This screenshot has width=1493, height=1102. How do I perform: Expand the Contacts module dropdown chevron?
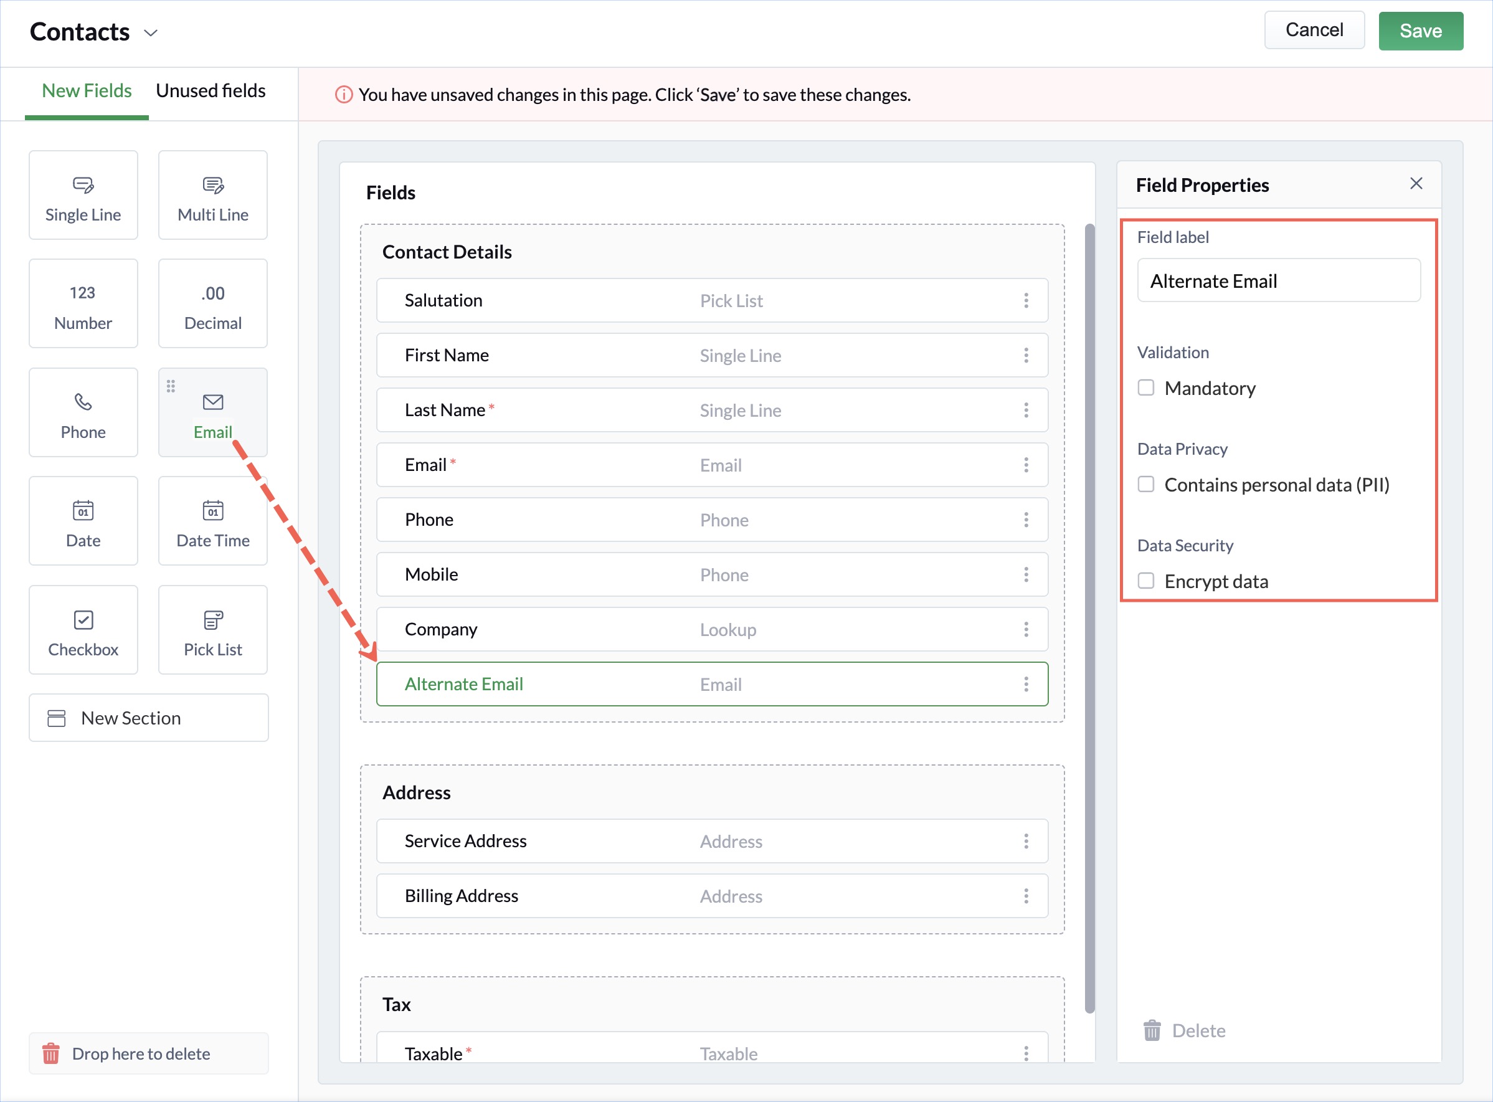click(151, 32)
